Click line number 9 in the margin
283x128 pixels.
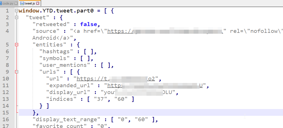tap(7, 72)
